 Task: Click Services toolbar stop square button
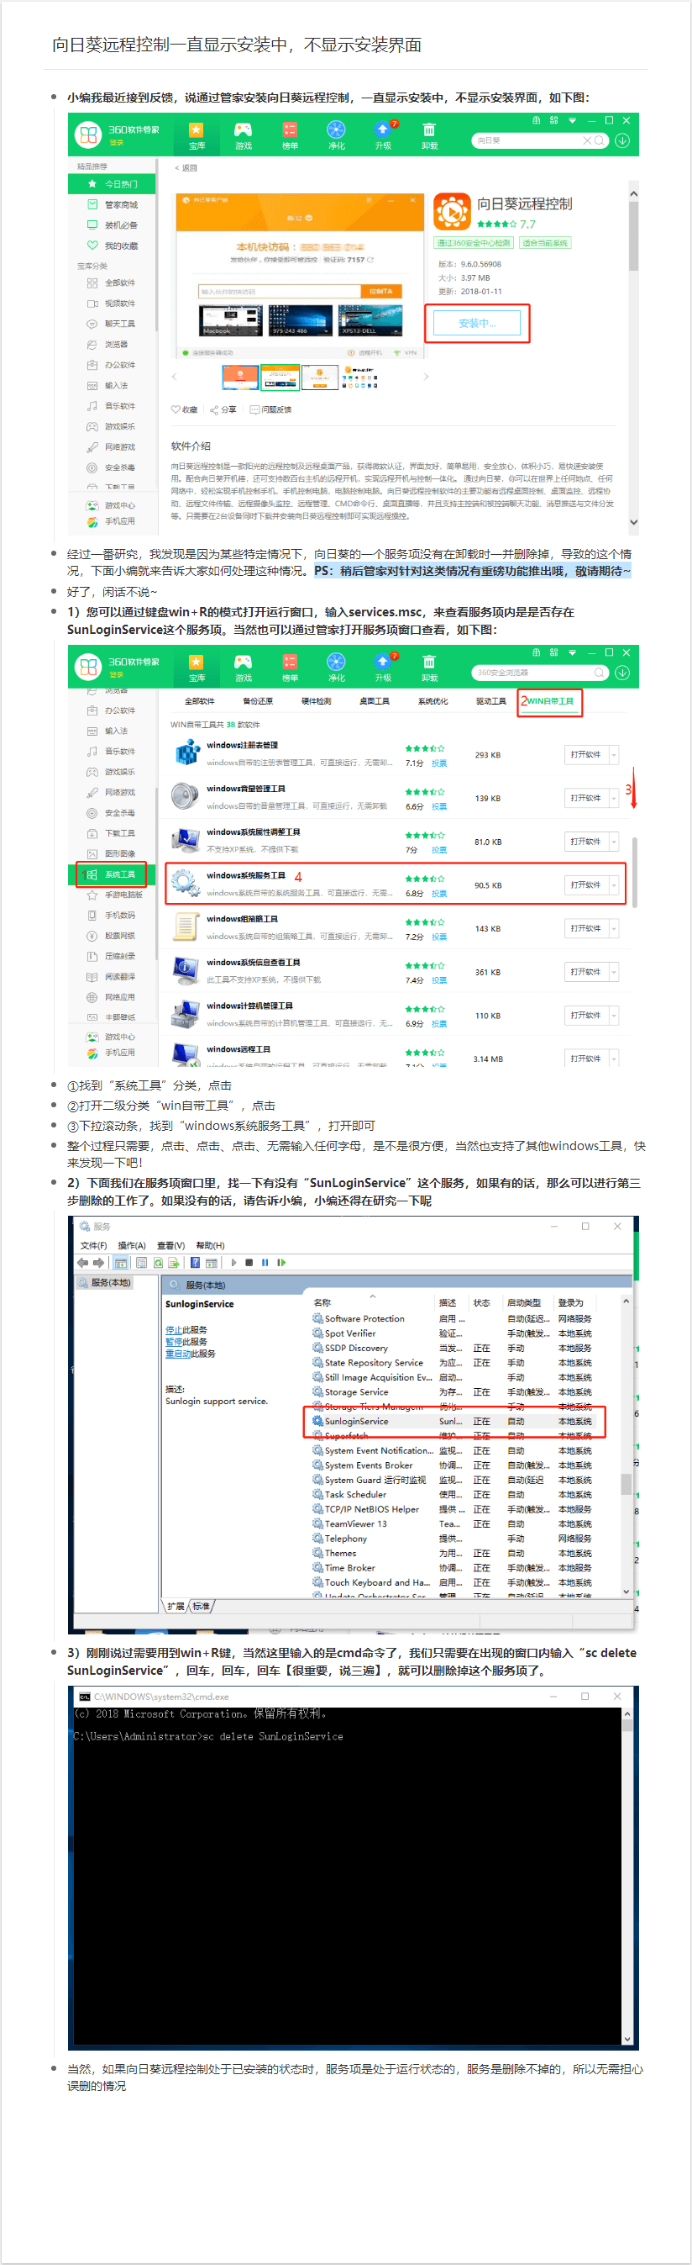pyautogui.click(x=249, y=1263)
